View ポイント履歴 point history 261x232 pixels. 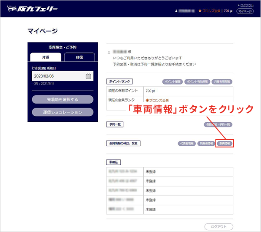click(172, 82)
